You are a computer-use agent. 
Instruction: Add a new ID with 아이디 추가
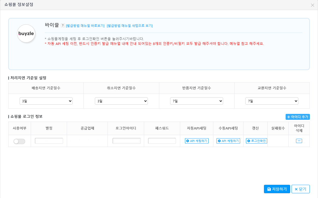(298, 117)
